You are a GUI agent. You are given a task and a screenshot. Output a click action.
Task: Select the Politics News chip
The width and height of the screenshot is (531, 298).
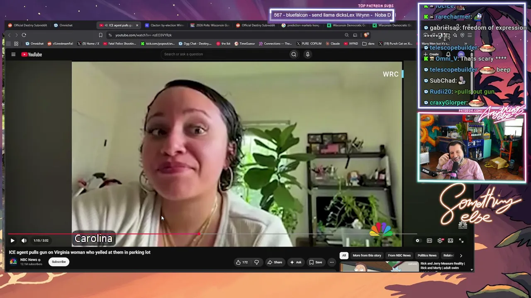pos(427,255)
